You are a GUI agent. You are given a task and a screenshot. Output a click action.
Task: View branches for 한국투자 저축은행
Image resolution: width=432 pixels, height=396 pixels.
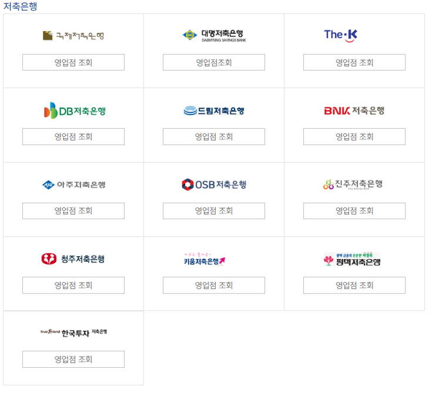[73, 360]
